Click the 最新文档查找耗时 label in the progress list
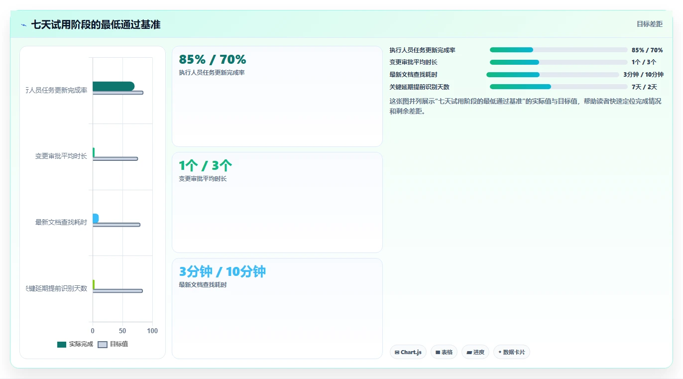This screenshot has height=379, width=683. 414,75
